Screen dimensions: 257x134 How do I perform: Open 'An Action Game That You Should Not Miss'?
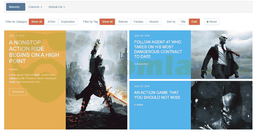point(157,95)
